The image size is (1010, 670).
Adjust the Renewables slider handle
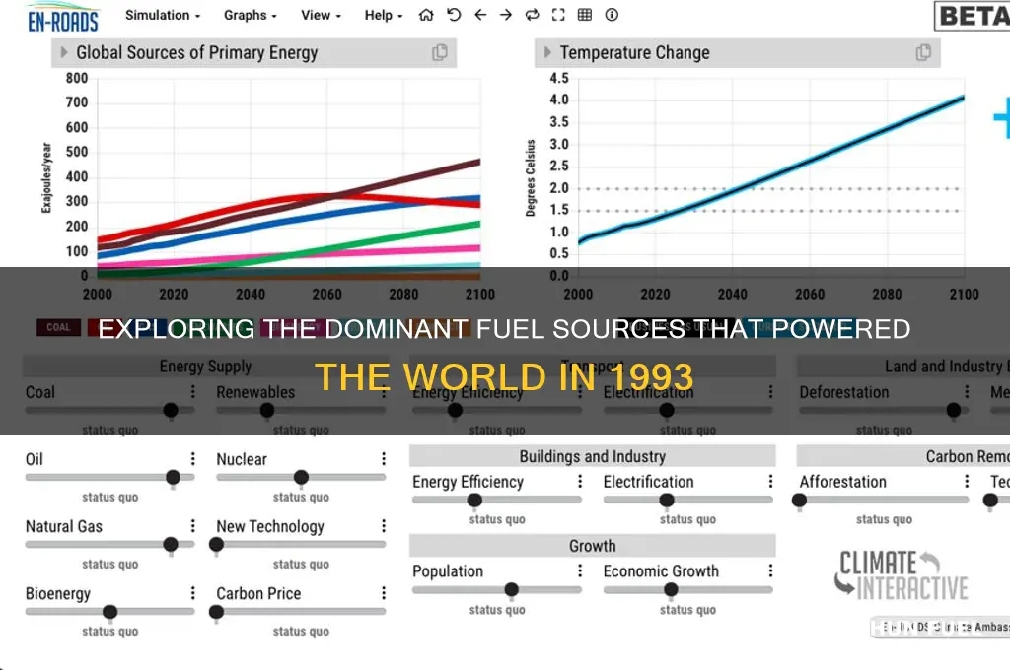click(x=267, y=410)
